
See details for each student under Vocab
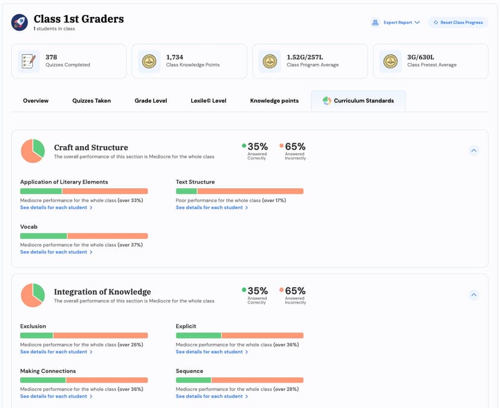pos(56,252)
